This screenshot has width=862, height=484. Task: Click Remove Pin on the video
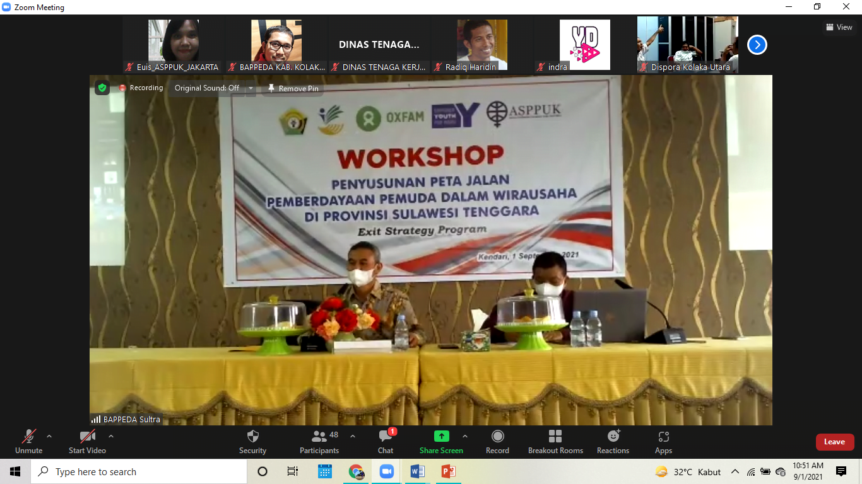(293, 89)
